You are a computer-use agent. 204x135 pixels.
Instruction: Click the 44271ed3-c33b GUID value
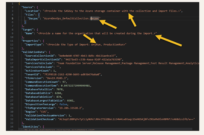(93, 60)
